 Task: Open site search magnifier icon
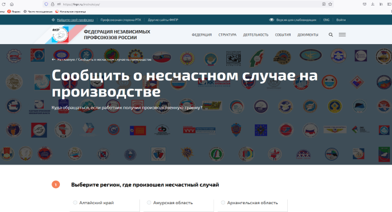(x=330, y=35)
